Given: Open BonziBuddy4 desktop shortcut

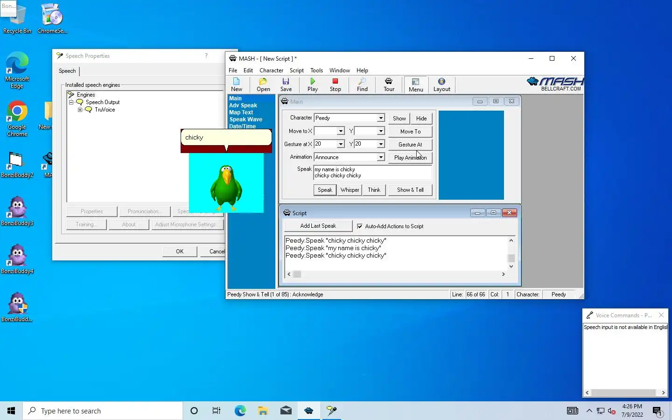Looking at the screenshot, I should click(17, 259).
